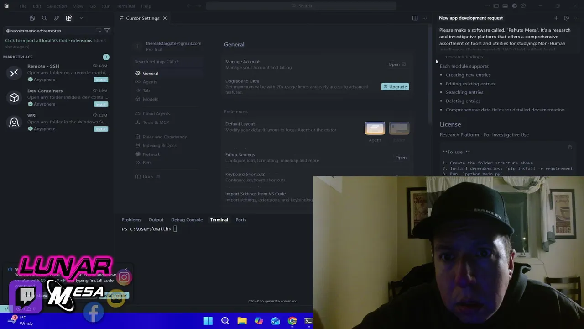Toggle primary sidebar layout icon in title bar
Viewport: 584px width, 329px height.
point(496,6)
